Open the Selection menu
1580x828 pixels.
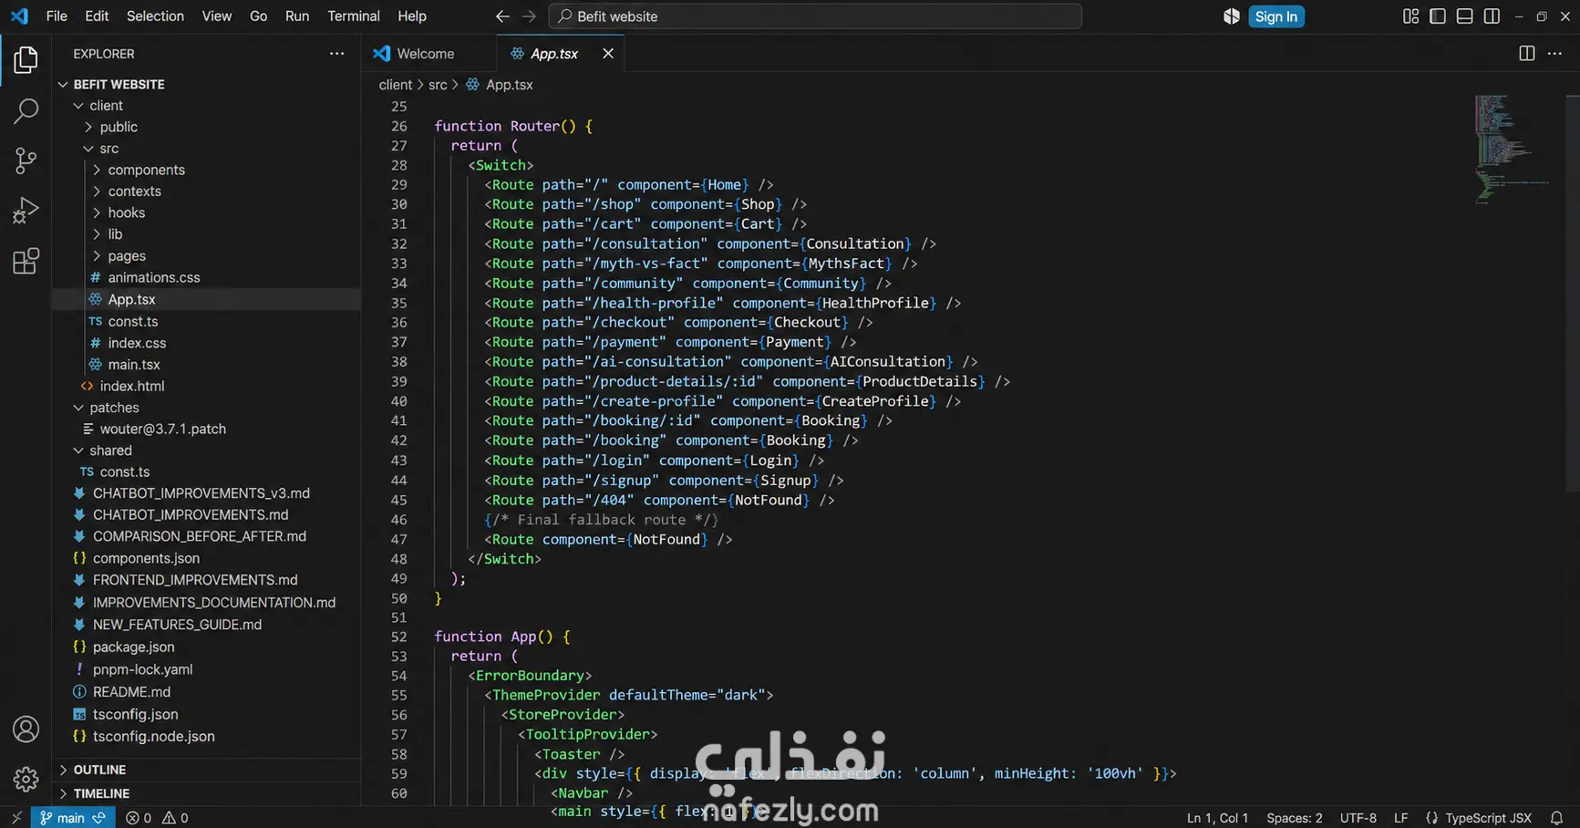pos(155,16)
